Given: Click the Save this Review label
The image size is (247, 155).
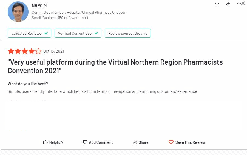Looking at the screenshot, I should (x=190, y=142).
